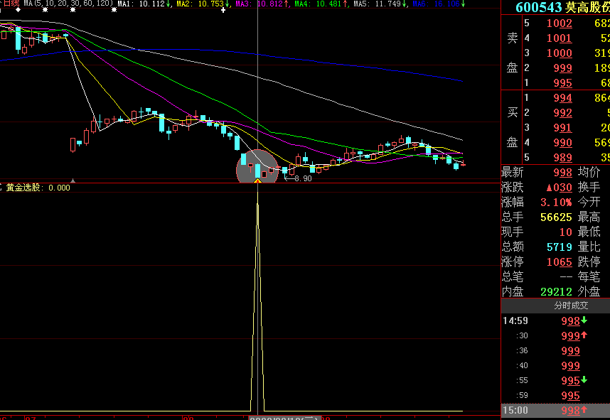Open the 黄金选股 indicator label
610x420 pixels.
(23, 188)
